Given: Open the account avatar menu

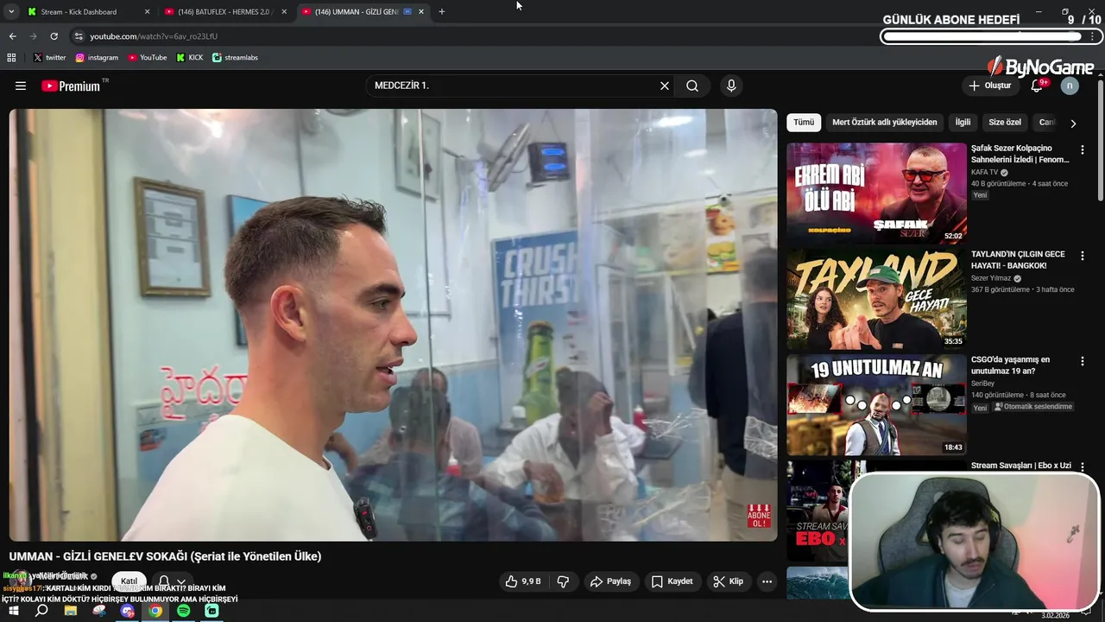Looking at the screenshot, I should pos(1070,86).
